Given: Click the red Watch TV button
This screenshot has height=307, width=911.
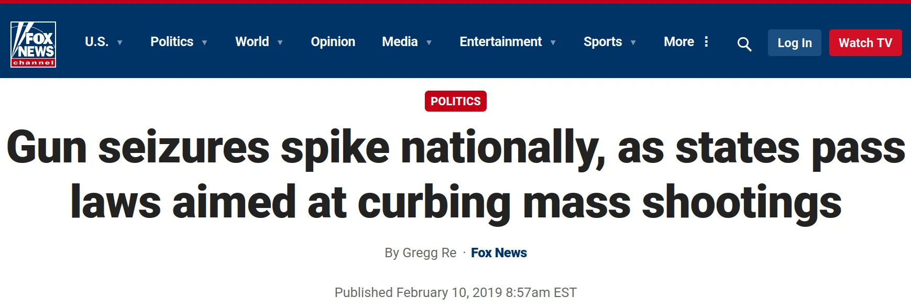Looking at the screenshot, I should tap(865, 43).
